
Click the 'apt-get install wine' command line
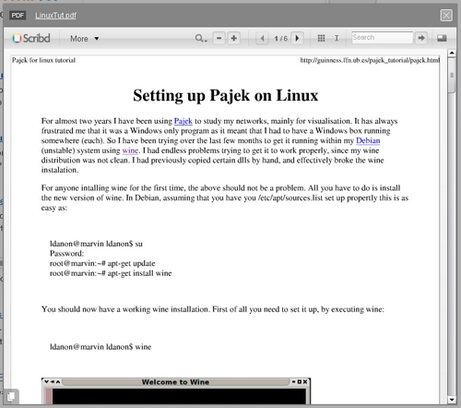[111, 273]
